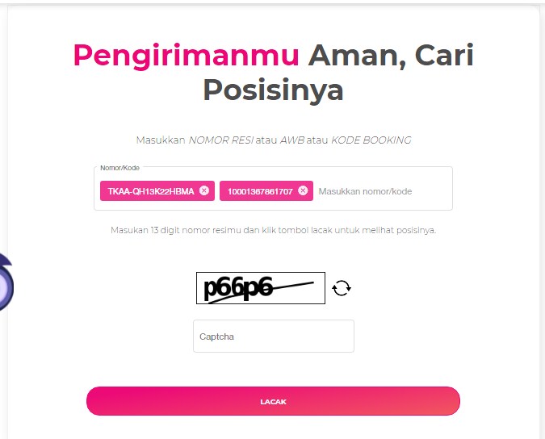Click the p66p6 captcha image
Viewport: 545px width, 439px height.
[x=261, y=288]
